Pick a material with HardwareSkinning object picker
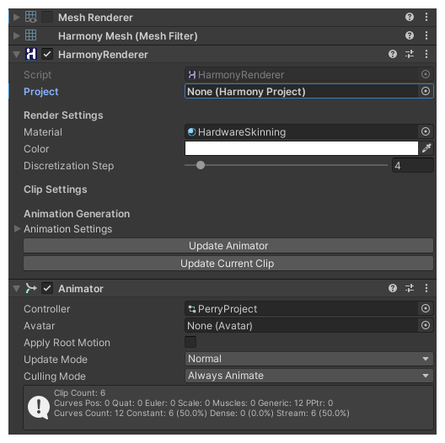 point(425,131)
